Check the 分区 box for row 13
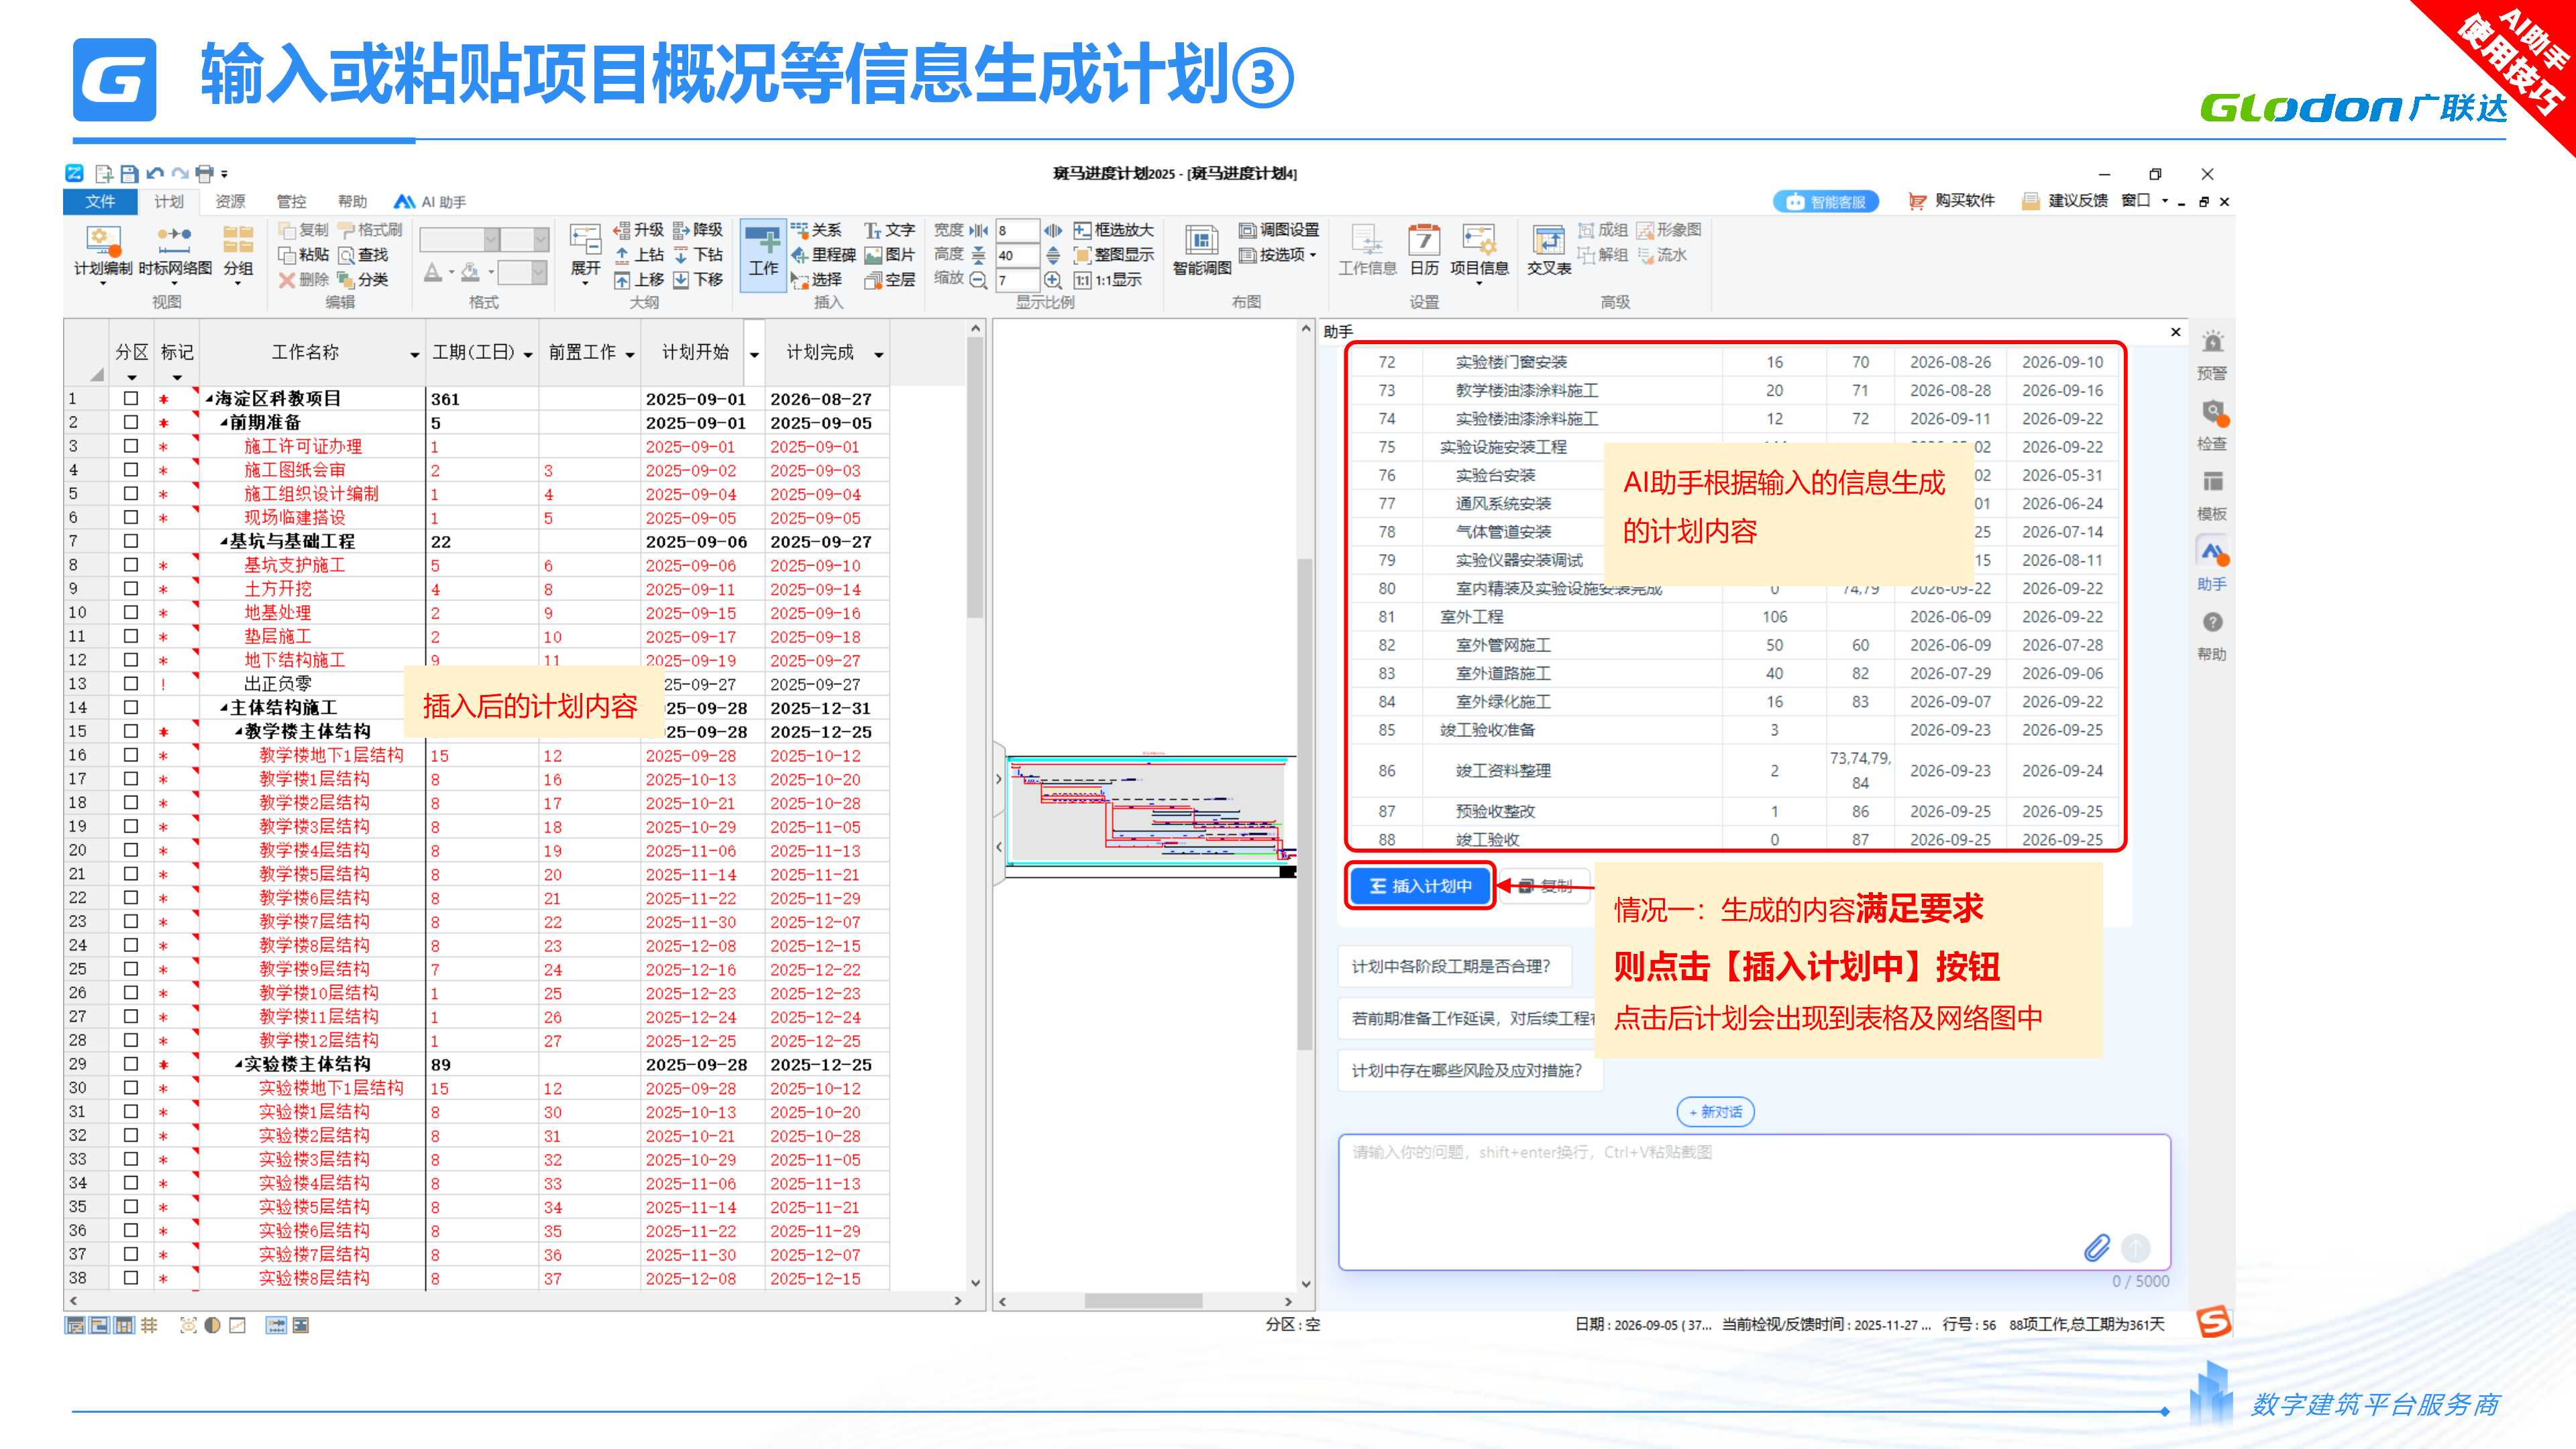The height and width of the screenshot is (1449, 2576). pyautogui.click(x=131, y=684)
